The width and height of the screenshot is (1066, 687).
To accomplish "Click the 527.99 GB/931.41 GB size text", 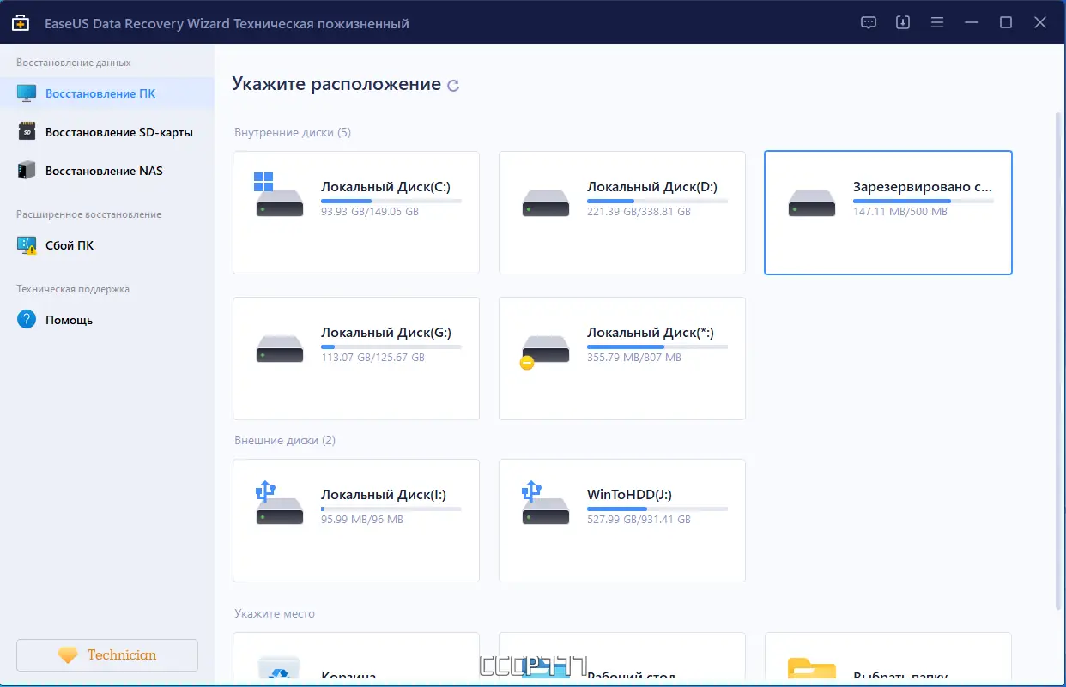I will 639,520.
